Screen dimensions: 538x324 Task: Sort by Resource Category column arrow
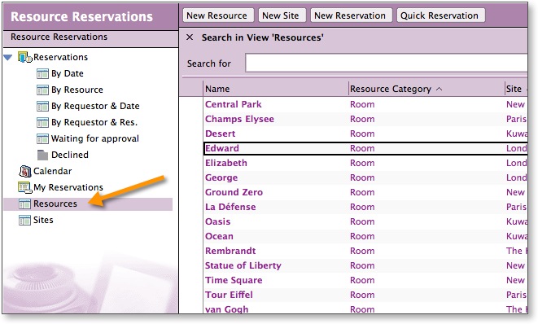tap(440, 89)
